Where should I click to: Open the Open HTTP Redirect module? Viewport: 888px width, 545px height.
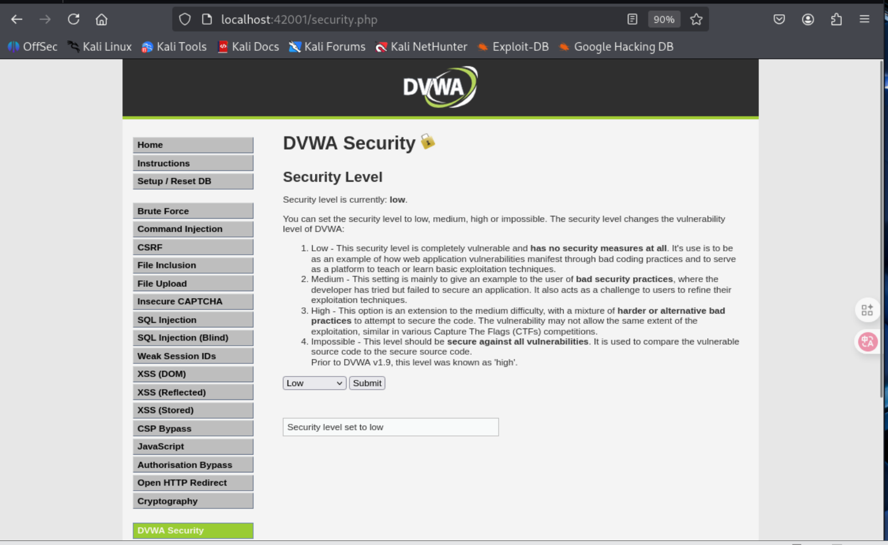click(193, 483)
